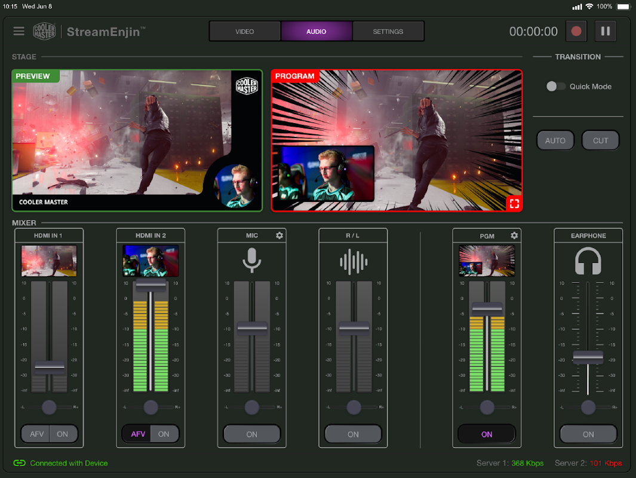Click Earphone pan knob
636x478 pixels.
coord(588,407)
